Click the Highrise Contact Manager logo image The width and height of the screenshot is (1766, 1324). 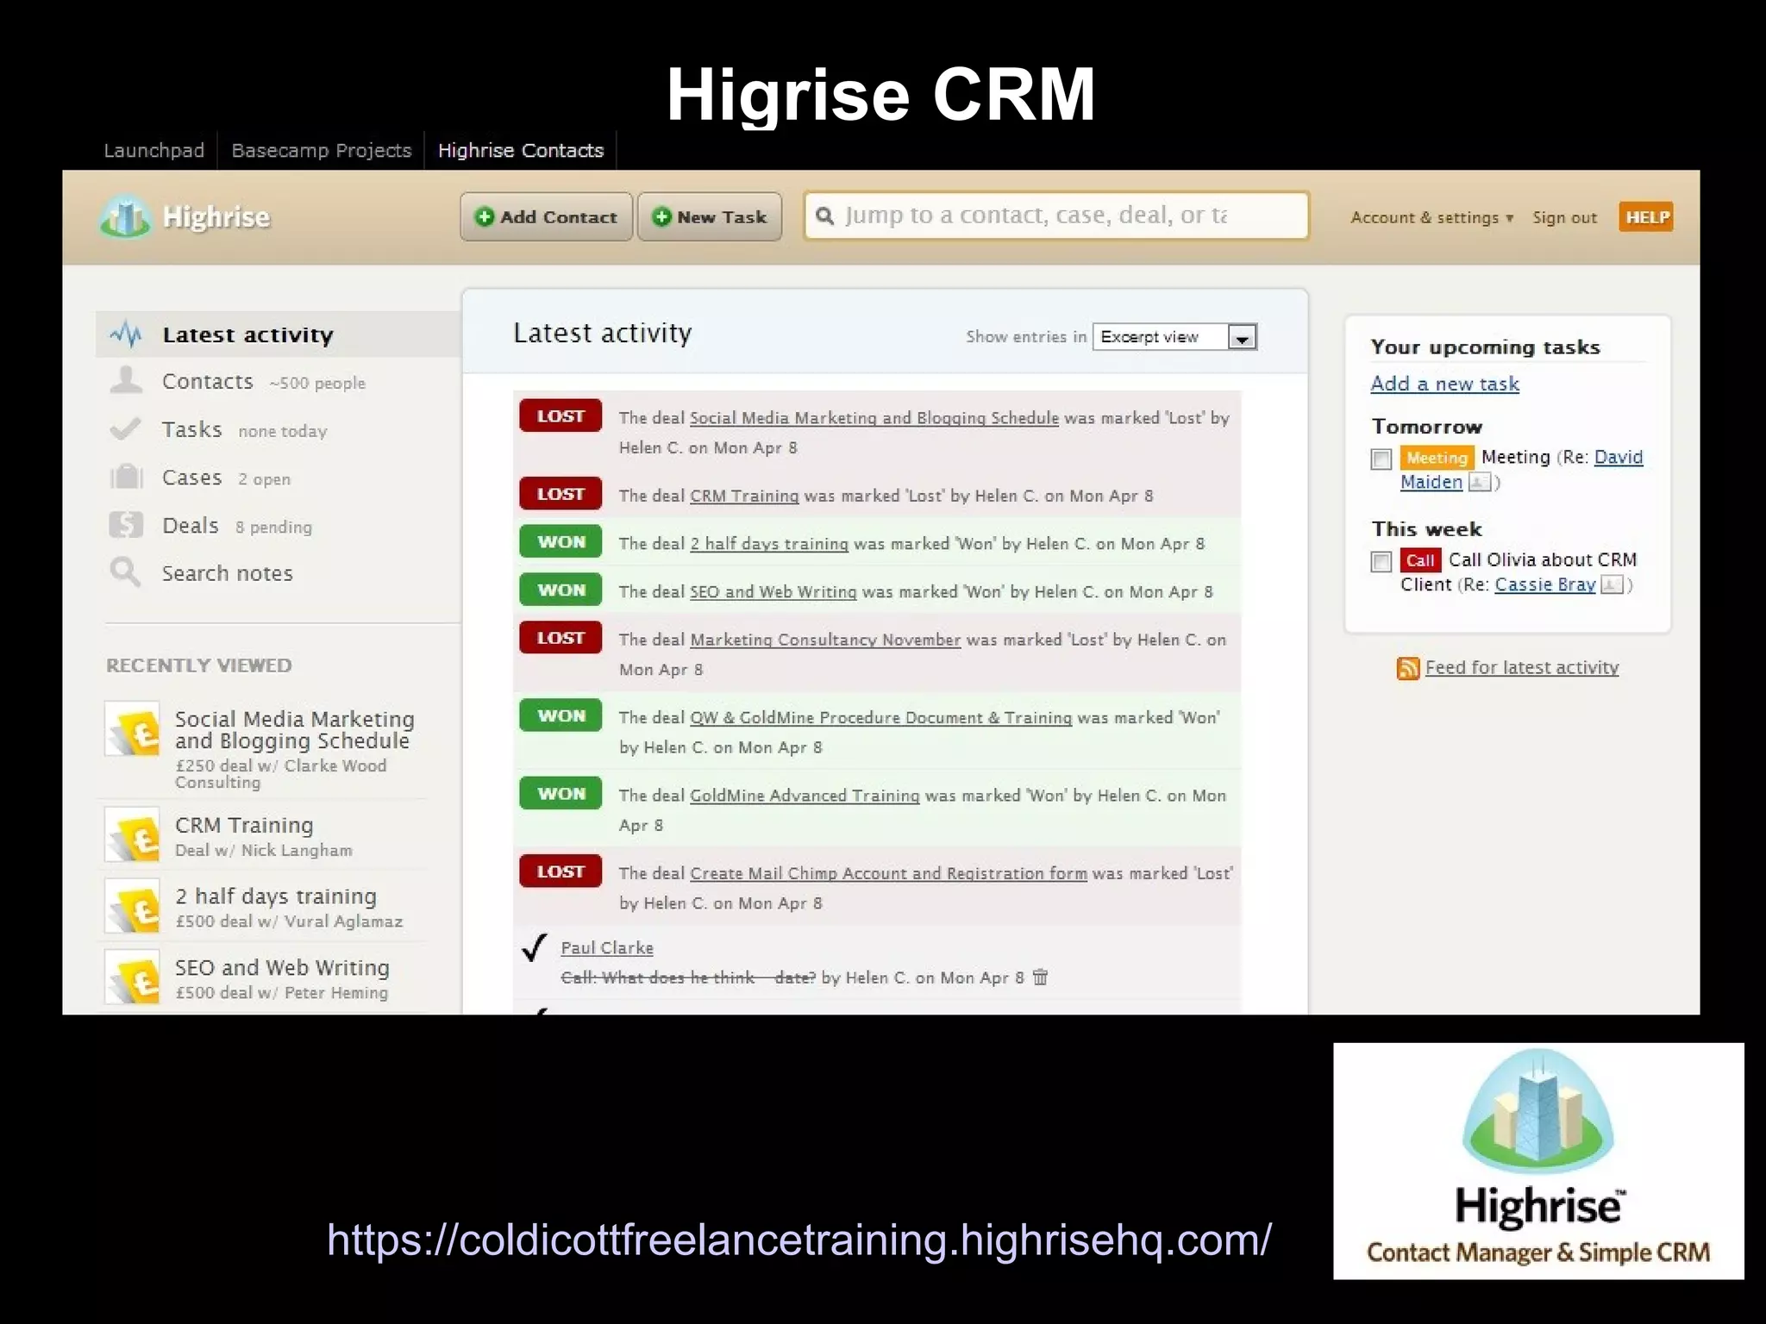[1538, 1160]
